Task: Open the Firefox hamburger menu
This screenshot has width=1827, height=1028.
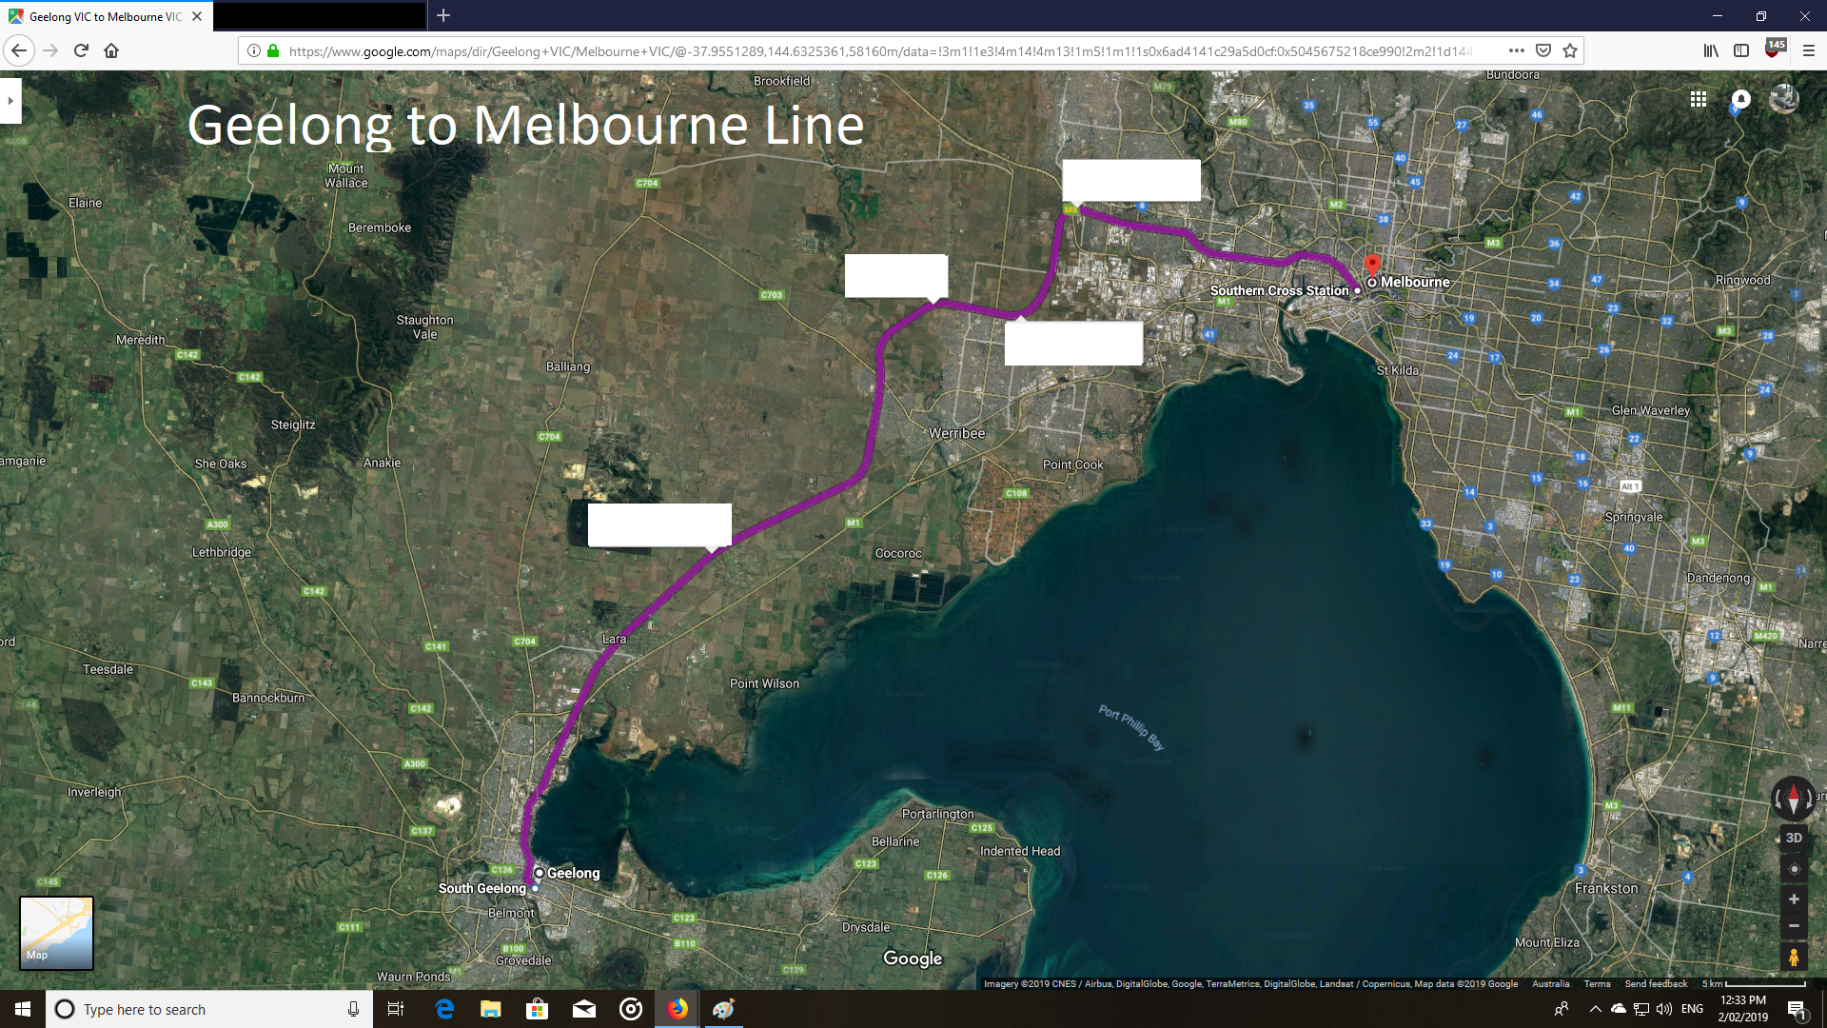Action: point(1808,50)
